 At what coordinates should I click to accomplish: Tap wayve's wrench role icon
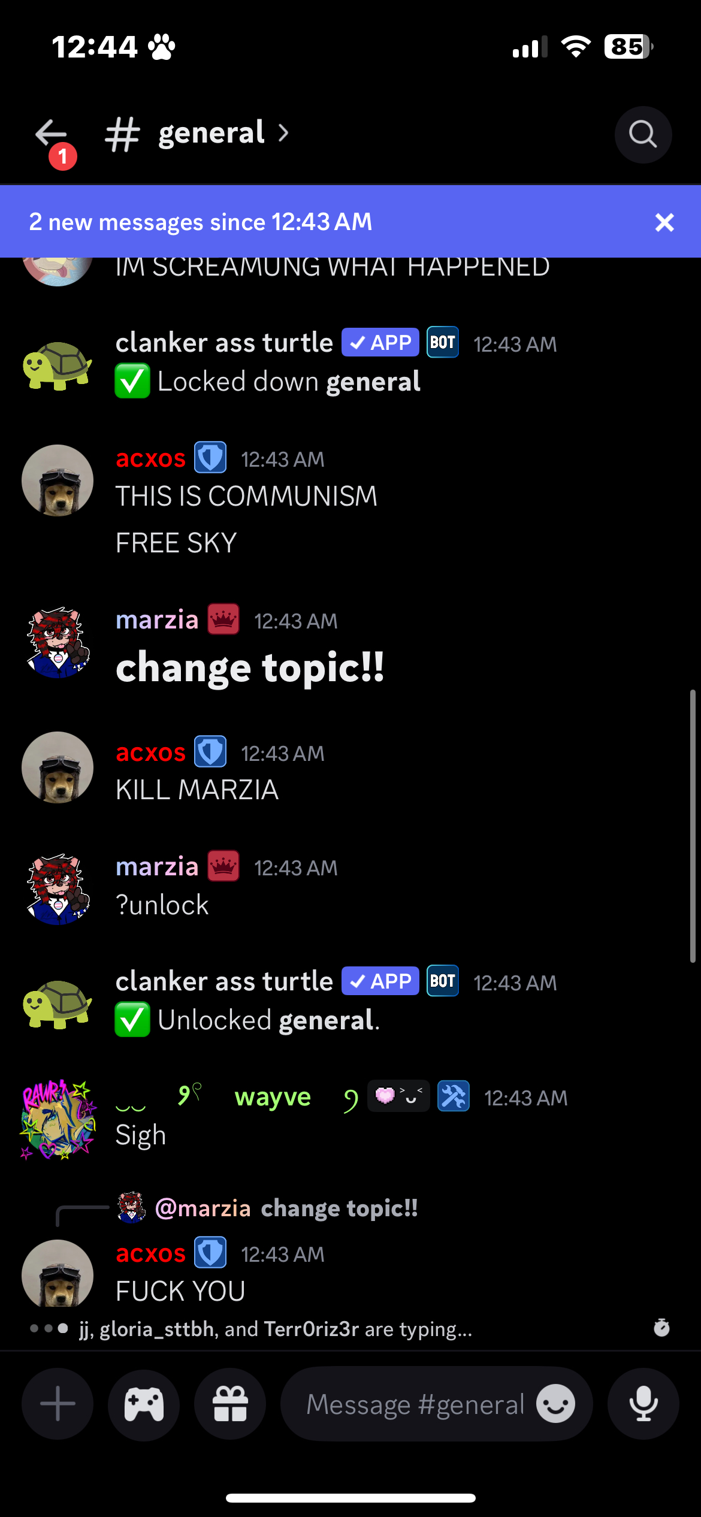click(x=454, y=1096)
